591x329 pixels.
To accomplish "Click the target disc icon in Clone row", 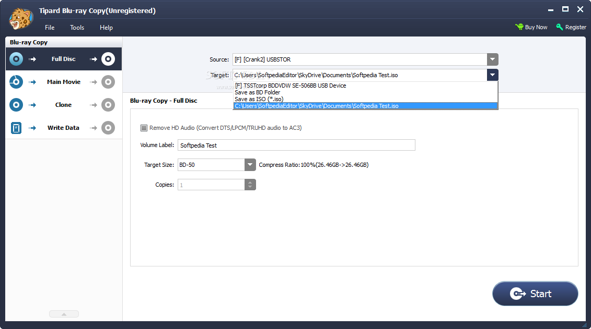I will (x=108, y=105).
